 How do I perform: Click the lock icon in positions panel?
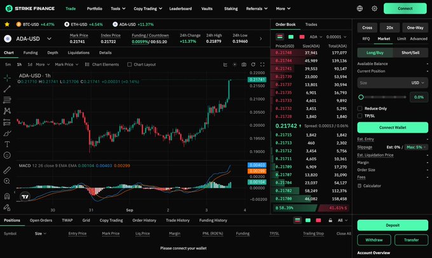330,221
